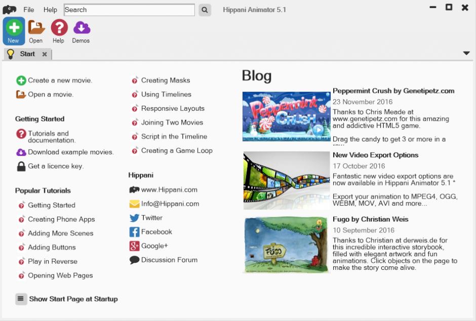Click the tutorial icon beside Creating Masks
The width and height of the screenshot is (476, 321).
[135, 81]
